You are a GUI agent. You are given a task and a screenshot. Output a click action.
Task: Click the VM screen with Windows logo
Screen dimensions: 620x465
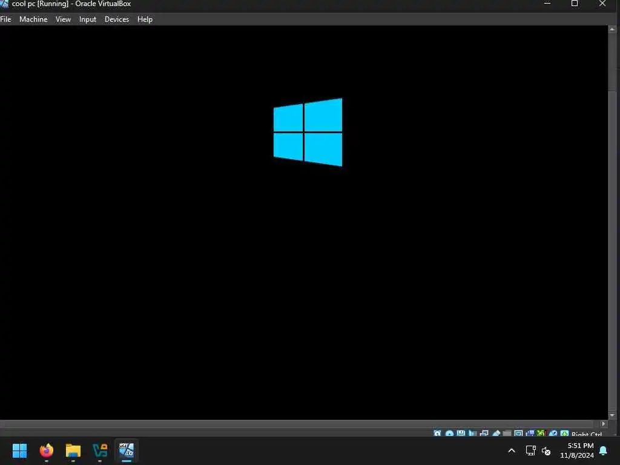[x=304, y=223]
